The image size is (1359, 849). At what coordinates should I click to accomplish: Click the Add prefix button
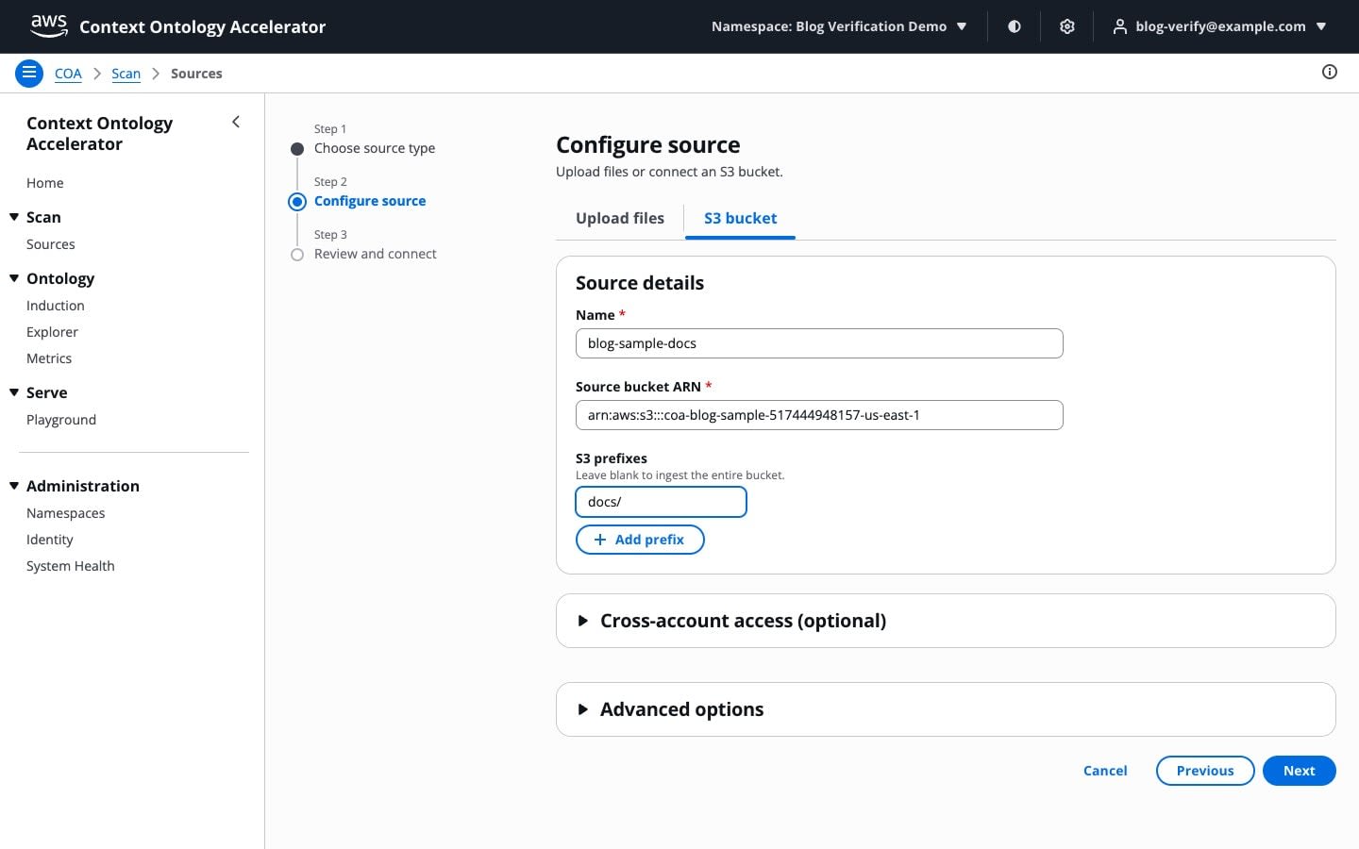[640, 540]
